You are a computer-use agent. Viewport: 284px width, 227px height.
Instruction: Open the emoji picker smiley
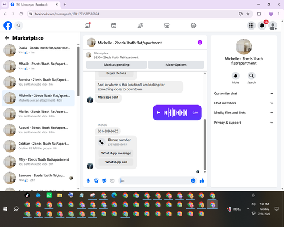click(193, 180)
